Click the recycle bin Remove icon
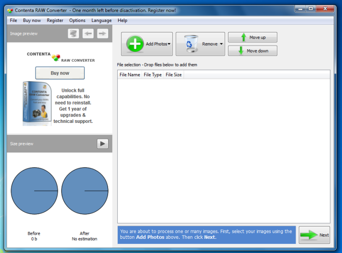 191,44
